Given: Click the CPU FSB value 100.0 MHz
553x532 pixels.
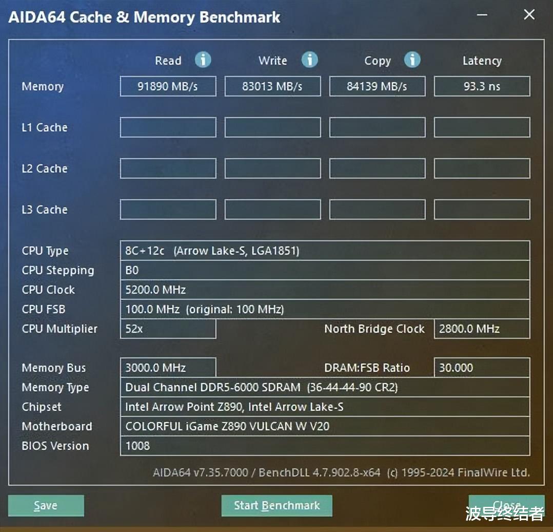Looking at the screenshot, I should tap(325, 309).
